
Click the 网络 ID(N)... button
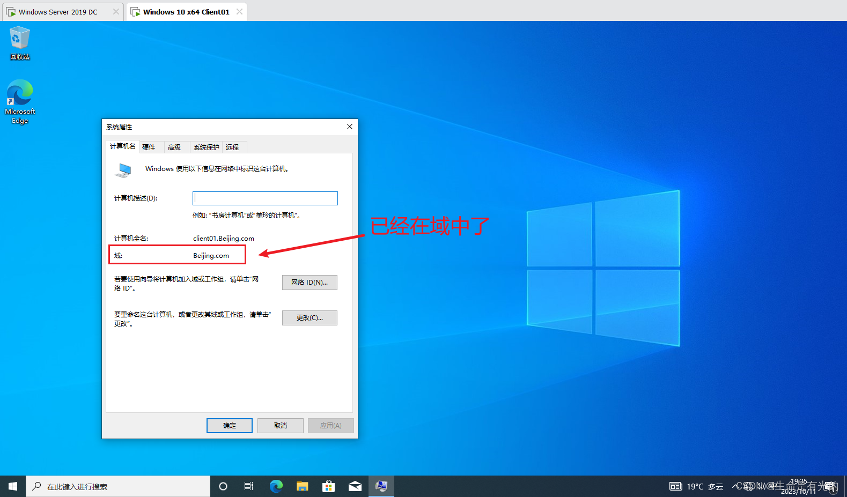(310, 283)
